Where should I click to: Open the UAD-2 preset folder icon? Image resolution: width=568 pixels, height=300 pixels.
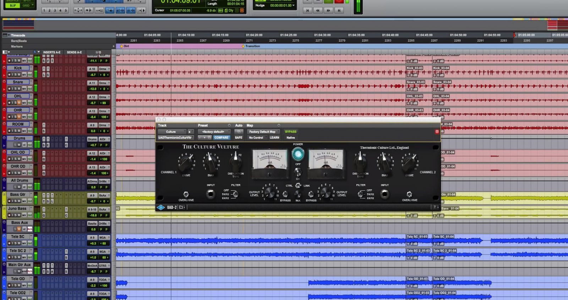click(x=181, y=207)
